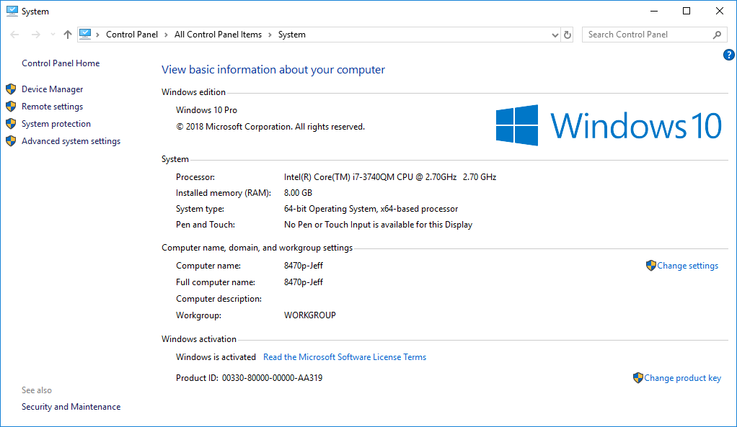Focus the Search Control Panel field
This screenshot has height=427, width=737.
pyautogui.click(x=645, y=35)
